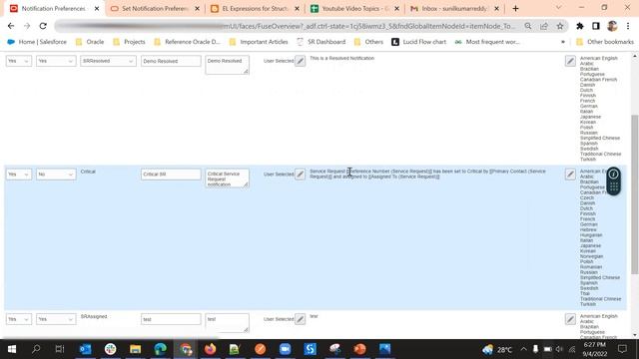
Task: Switch to the Notification Preferences tab
Action: 53,9
